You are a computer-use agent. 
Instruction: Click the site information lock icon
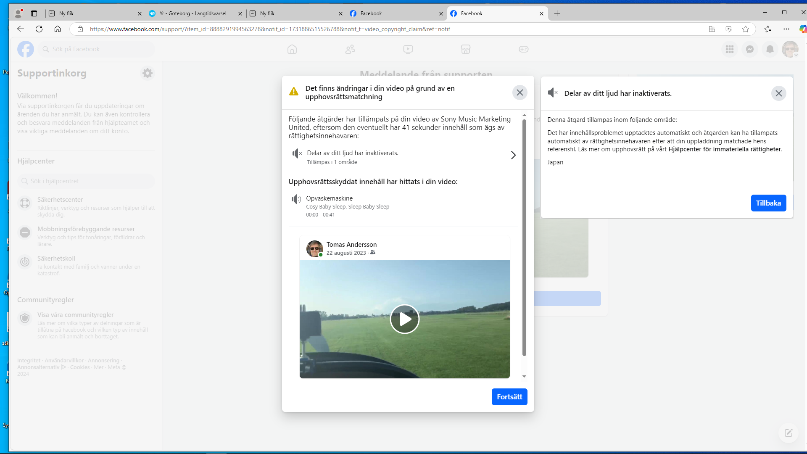pyautogui.click(x=80, y=29)
